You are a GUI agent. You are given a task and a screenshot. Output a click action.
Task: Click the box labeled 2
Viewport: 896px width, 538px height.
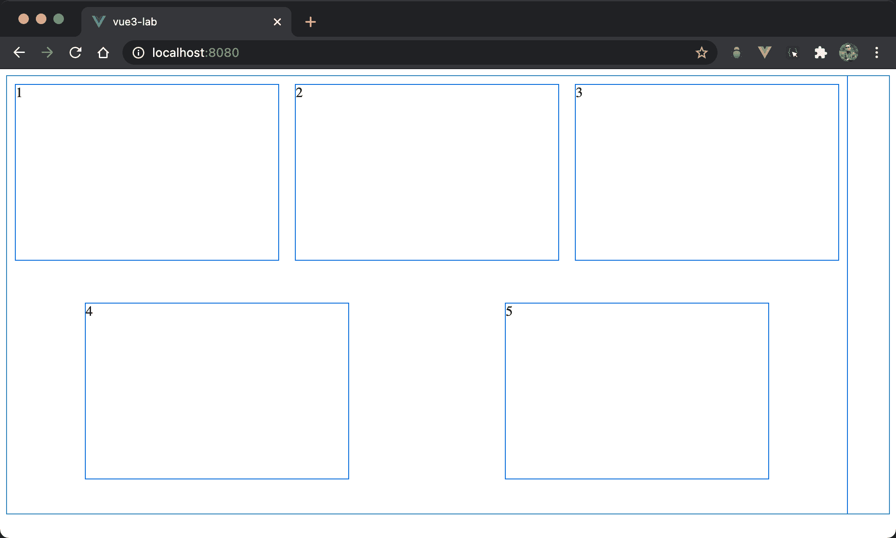427,172
